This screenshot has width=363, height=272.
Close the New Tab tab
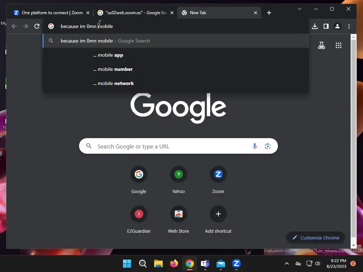pyautogui.click(x=255, y=13)
